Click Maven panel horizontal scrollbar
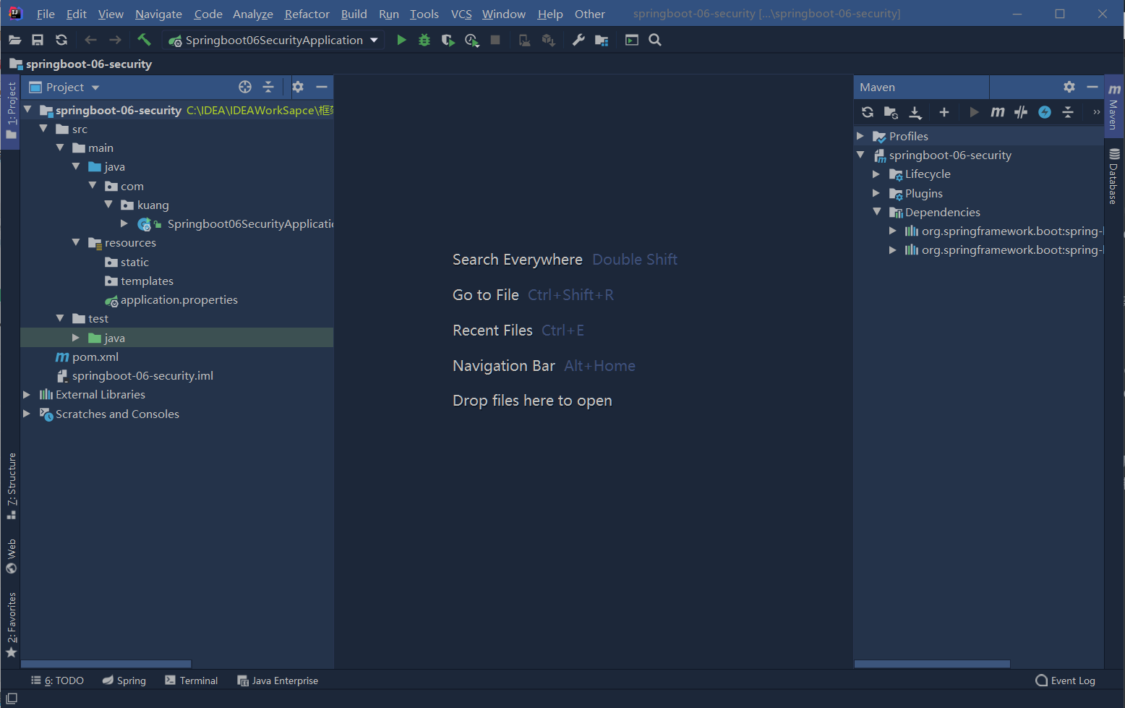Screen dimensions: 1125x708 [932, 664]
